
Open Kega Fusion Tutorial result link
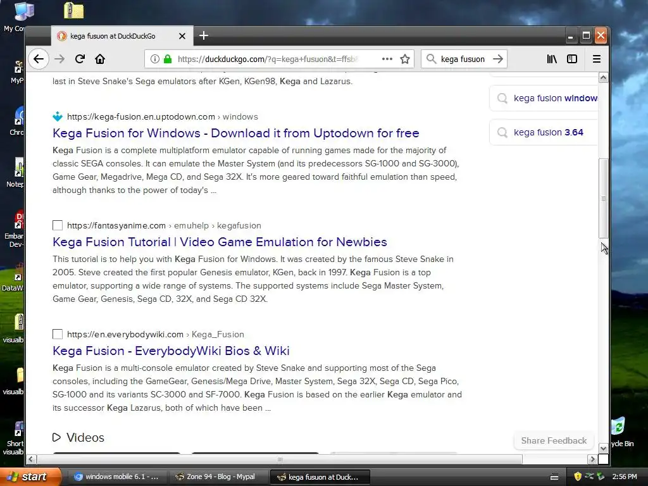220,242
